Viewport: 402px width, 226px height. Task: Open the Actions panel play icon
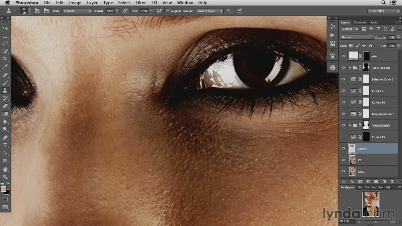332,35
